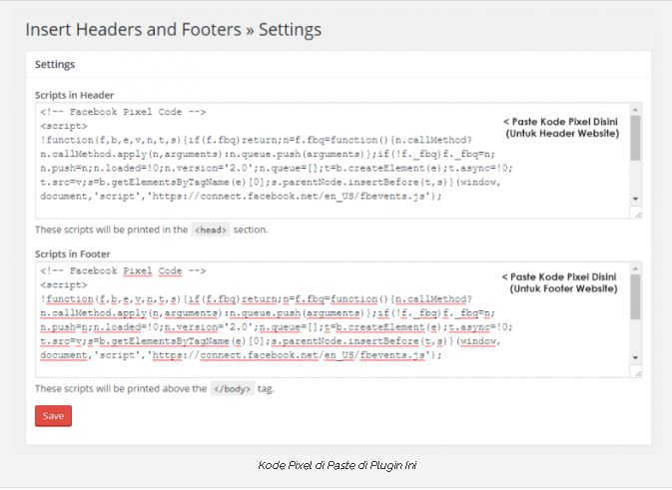Image resolution: width=672 pixels, height=490 pixels.
Task: Click the fbevents.js URL line in header code
Action: (x=241, y=197)
